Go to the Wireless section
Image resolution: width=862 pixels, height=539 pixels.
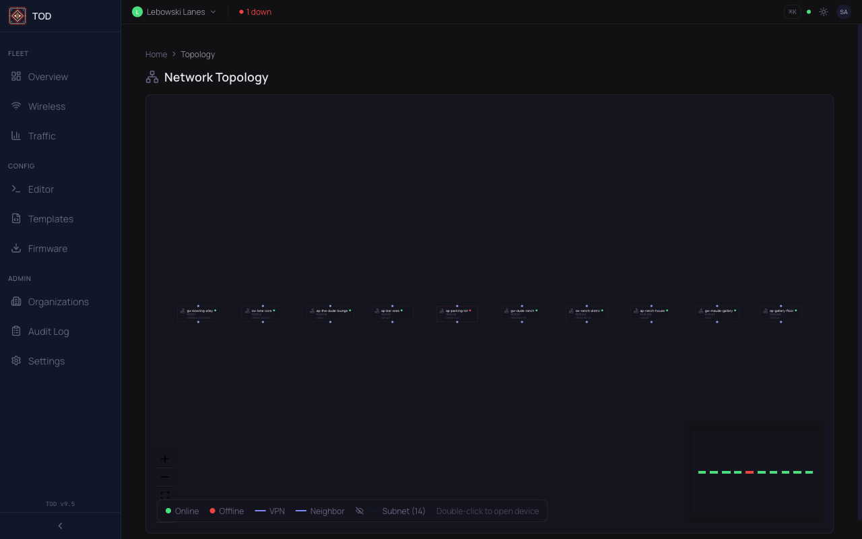coord(46,106)
